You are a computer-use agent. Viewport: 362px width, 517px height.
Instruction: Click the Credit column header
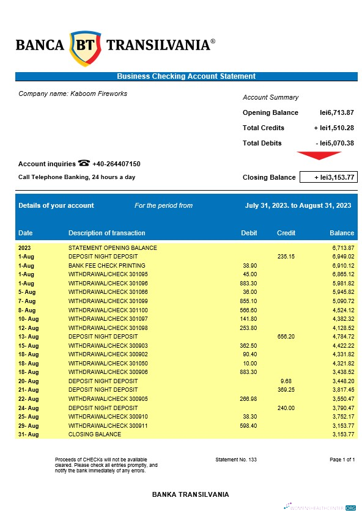tap(286, 233)
